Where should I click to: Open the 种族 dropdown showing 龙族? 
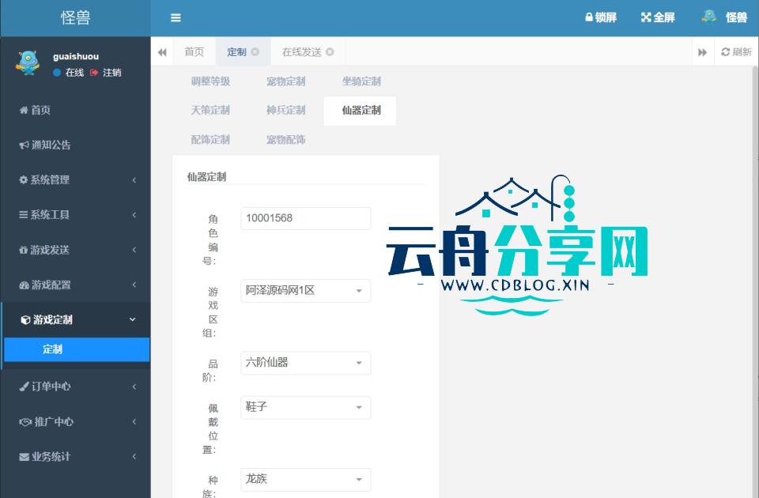(x=306, y=480)
